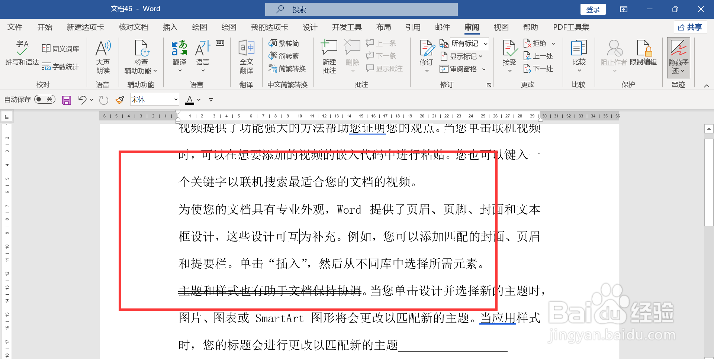Start Read Aloud (大声朗读)
The image size is (714, 359).
click(103, 57)
